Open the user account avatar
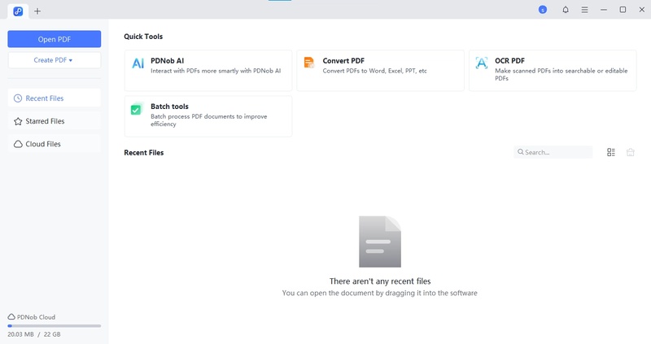Screen dimensions: 651x344 click(x=543, y=10)
